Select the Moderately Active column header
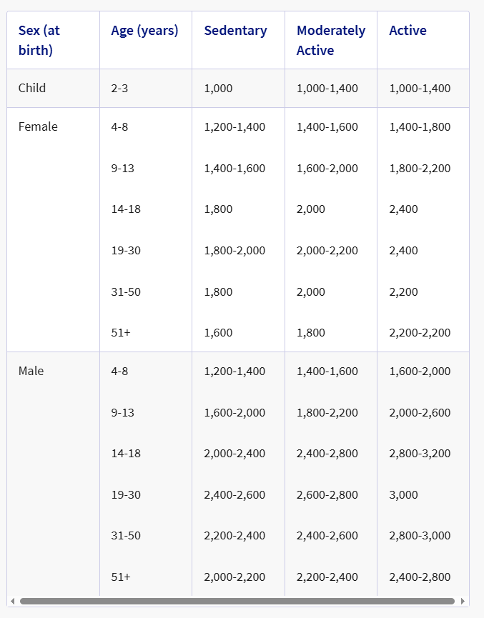The image size is (484, 618). pyautogui.click(x=330, y=41)
